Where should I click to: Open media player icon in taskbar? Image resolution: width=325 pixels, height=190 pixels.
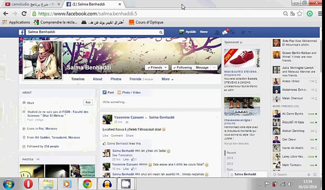pos(67,184)
